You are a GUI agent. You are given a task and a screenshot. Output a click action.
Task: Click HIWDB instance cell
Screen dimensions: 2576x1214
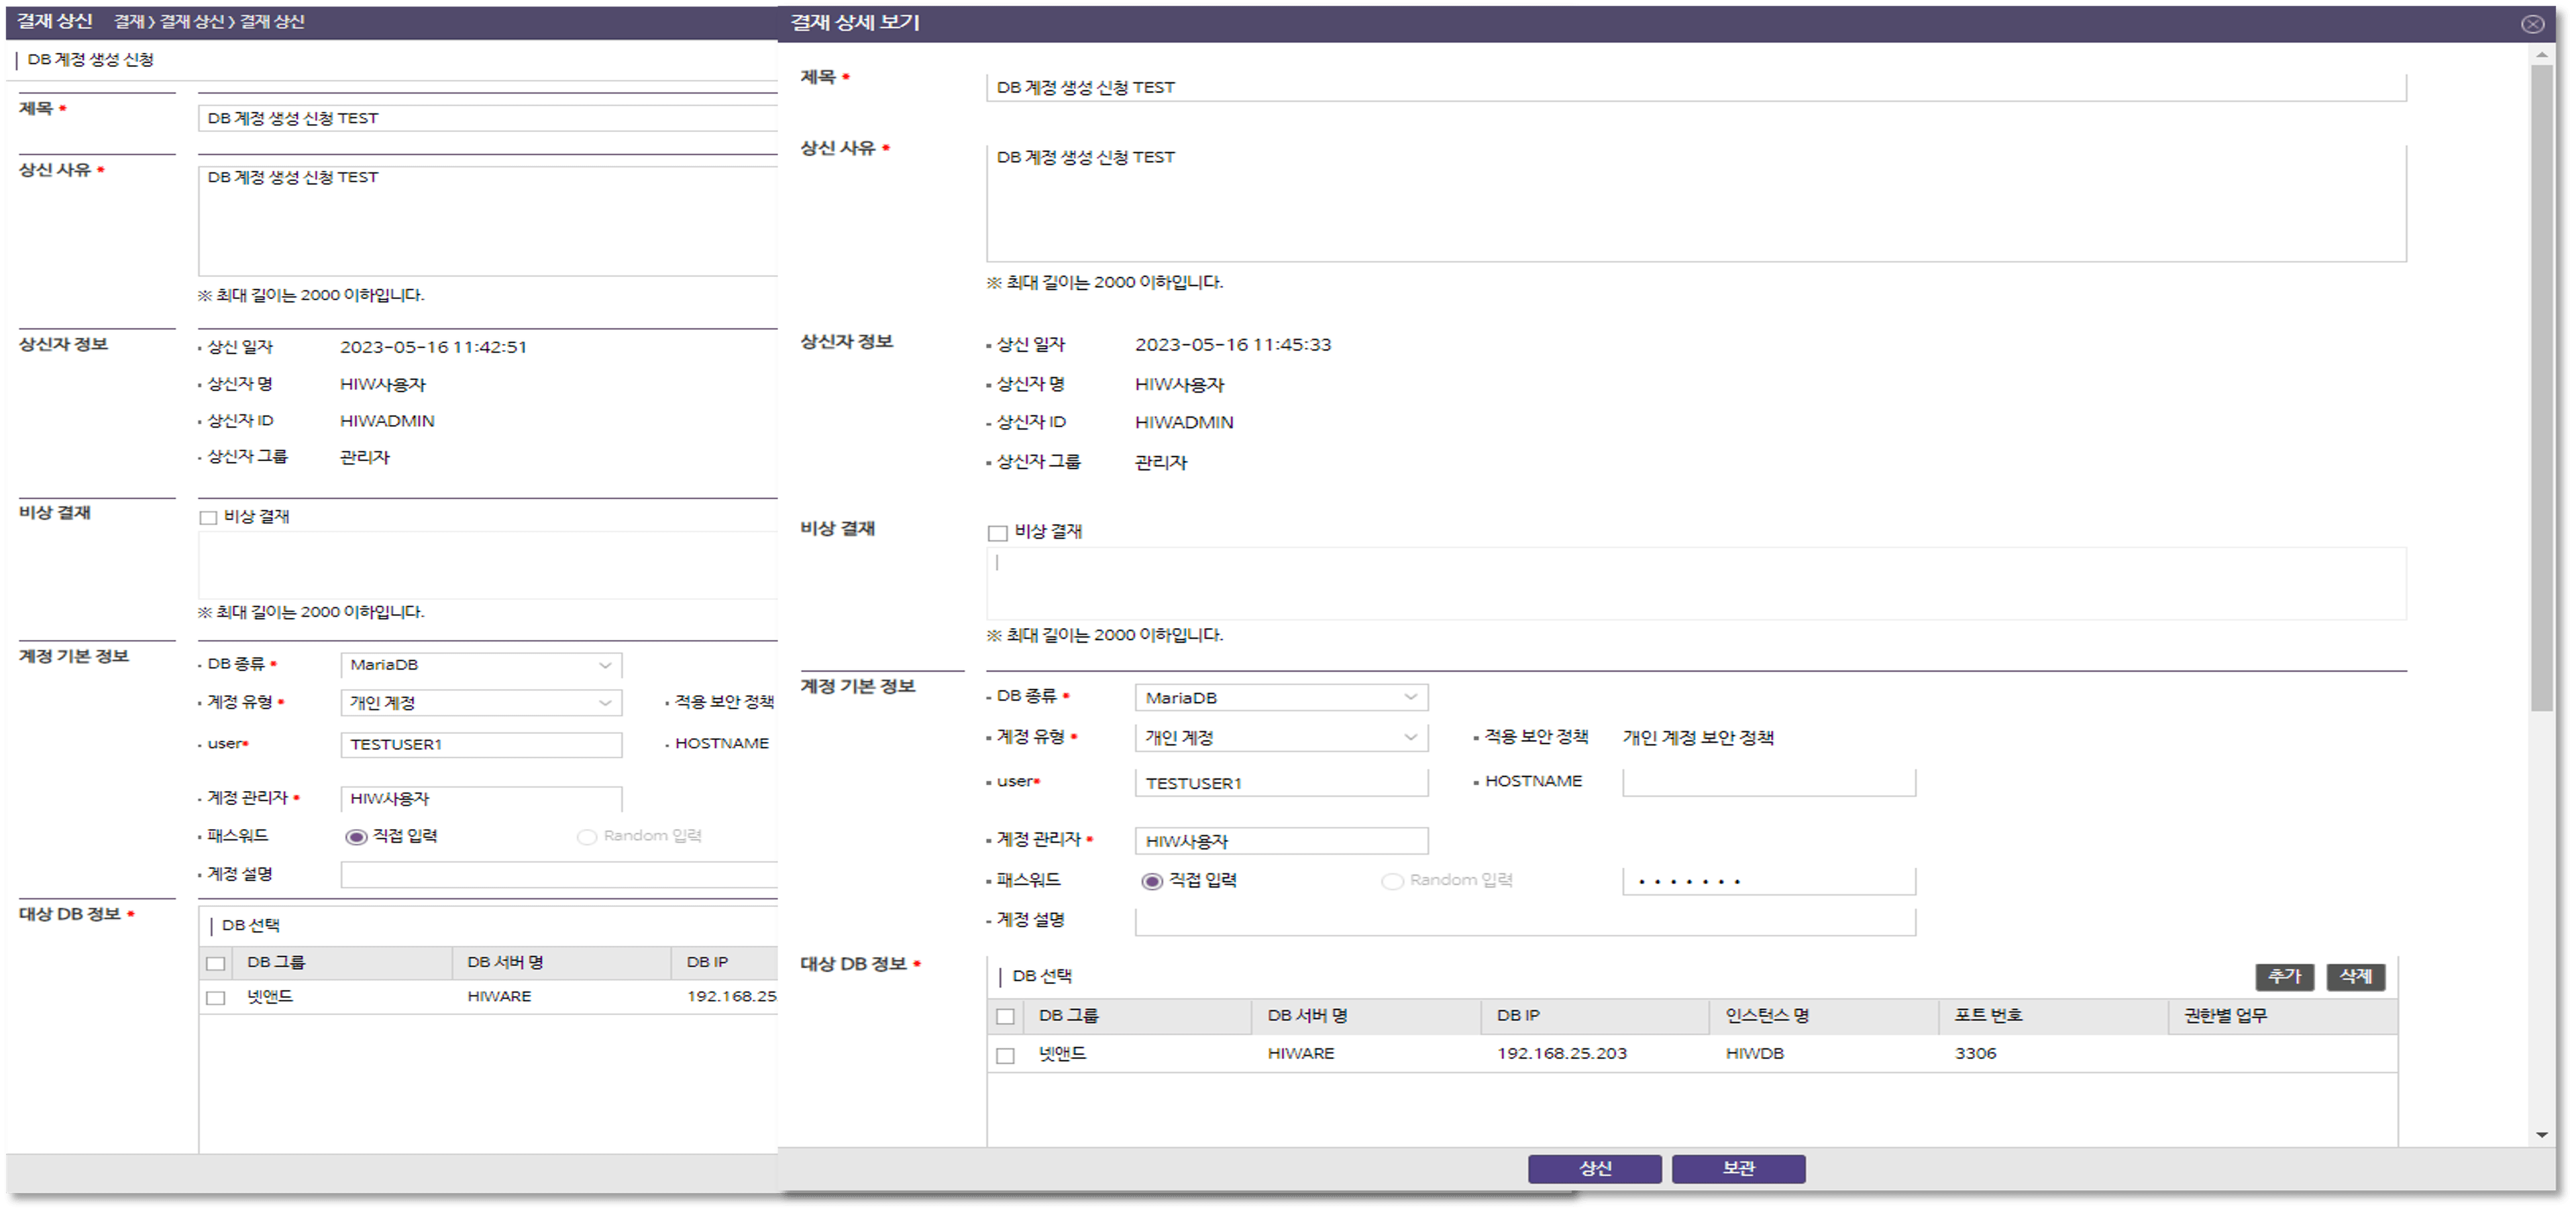point(1754,1054)
